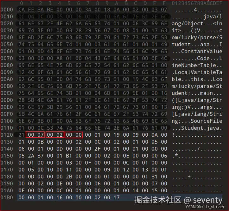Click offset label 0040
The width and height of the screenshot is (229, 211).
click(x=7, y=37)
